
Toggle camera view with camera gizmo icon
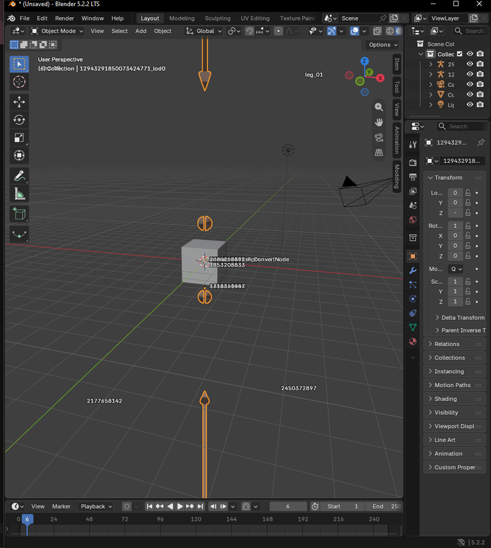point(379,138)
